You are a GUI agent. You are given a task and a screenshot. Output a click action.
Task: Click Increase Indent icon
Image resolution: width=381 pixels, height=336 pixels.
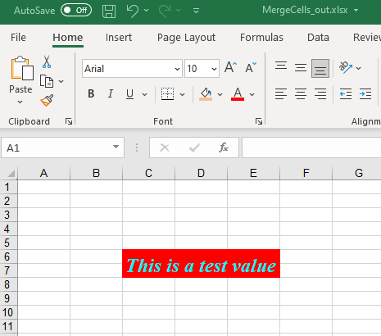pos(365,94)
